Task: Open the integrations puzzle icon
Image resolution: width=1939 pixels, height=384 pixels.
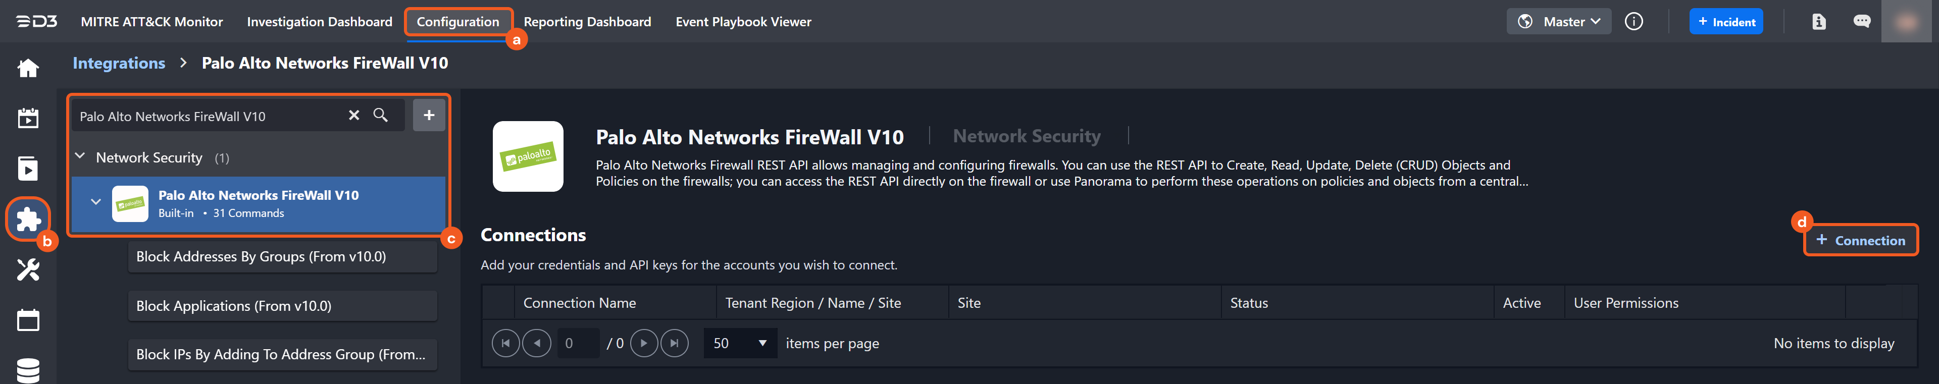Action: pyautogui.click(x=28, y=218)
